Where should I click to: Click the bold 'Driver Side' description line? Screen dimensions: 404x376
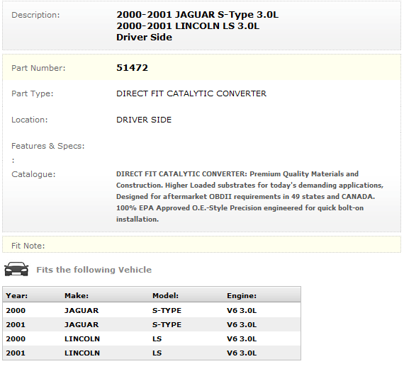144,38
